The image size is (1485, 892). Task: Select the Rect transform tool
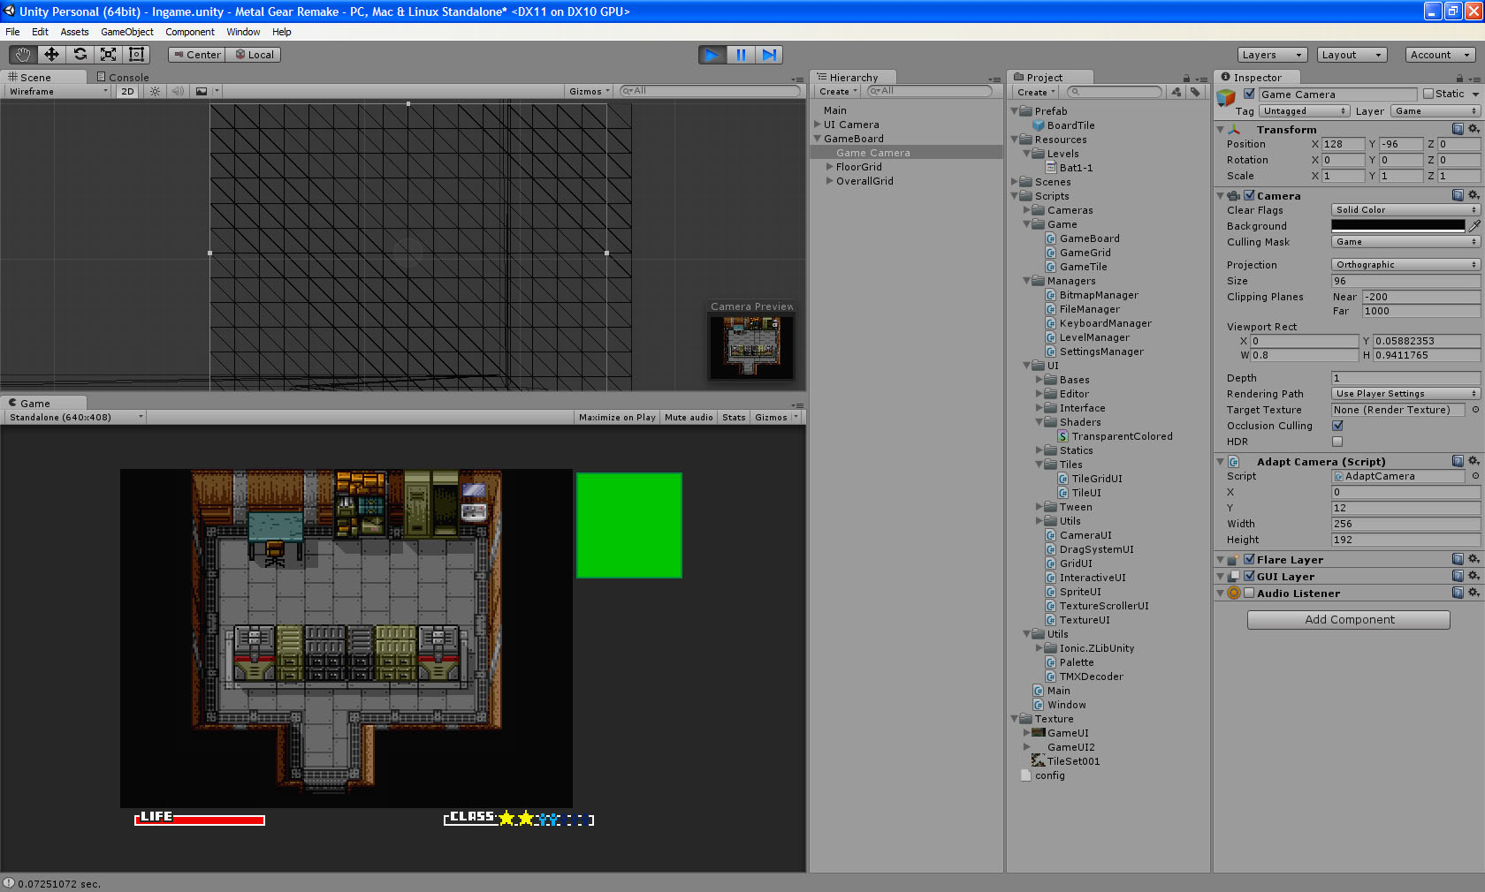coord(136,55)
